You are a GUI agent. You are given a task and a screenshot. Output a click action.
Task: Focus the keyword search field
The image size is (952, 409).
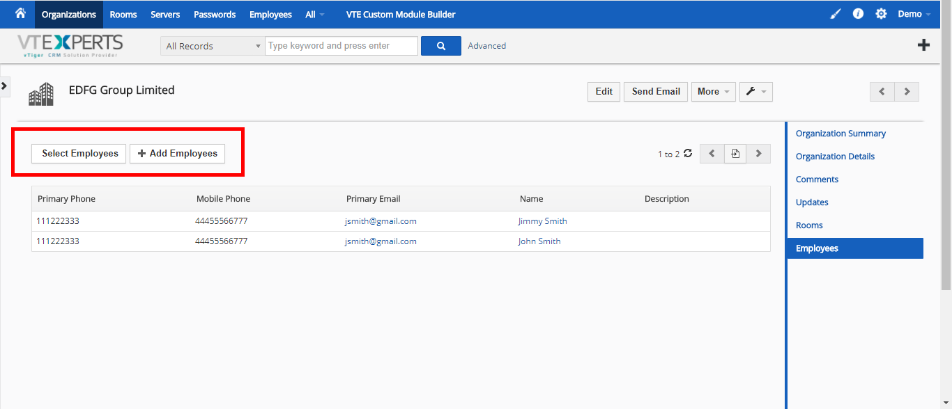[x=341, y=46]
